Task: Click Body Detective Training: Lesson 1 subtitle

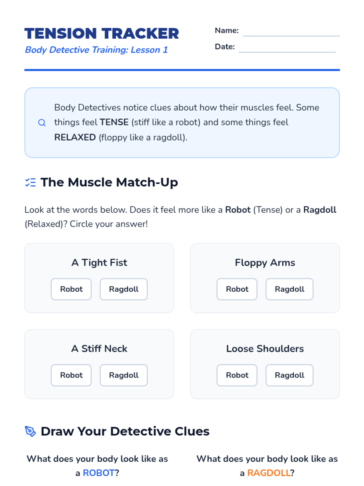Action: point(96,50)
